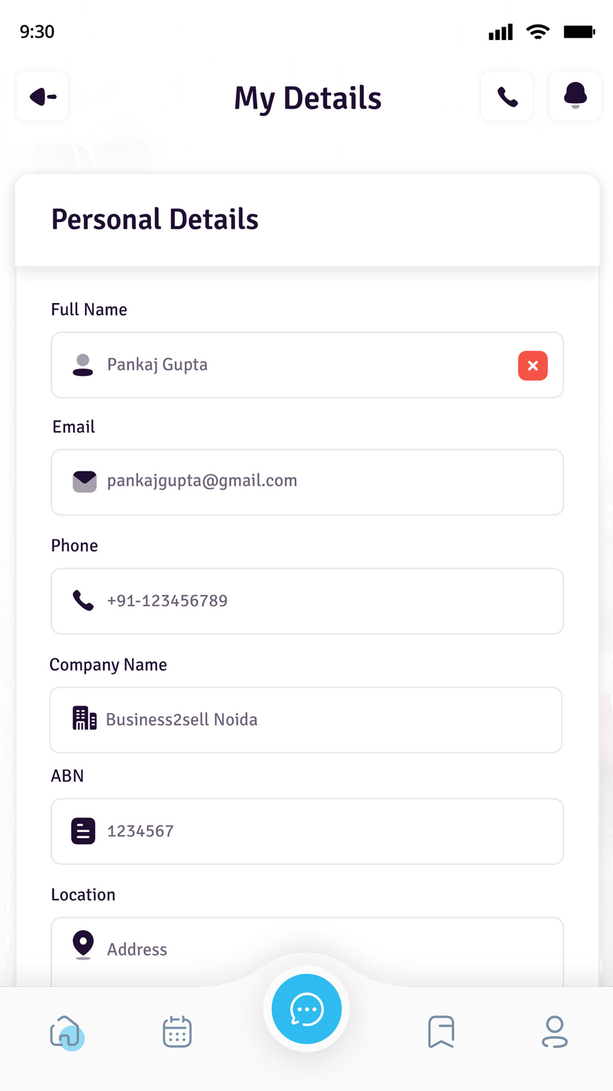Tap the handset icon inside Phone field
The image size is (613, 1091).
(83, 600)
